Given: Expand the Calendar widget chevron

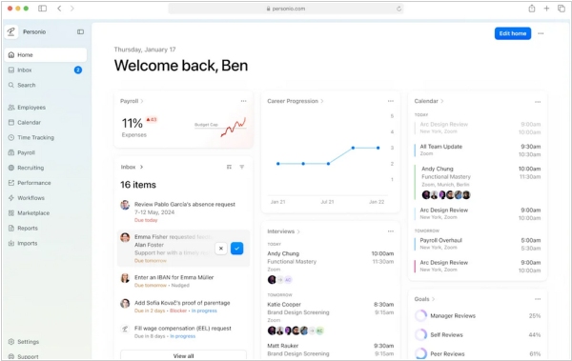Looking at the screenshot, I should pyautogui.click(x=442, y=101).
